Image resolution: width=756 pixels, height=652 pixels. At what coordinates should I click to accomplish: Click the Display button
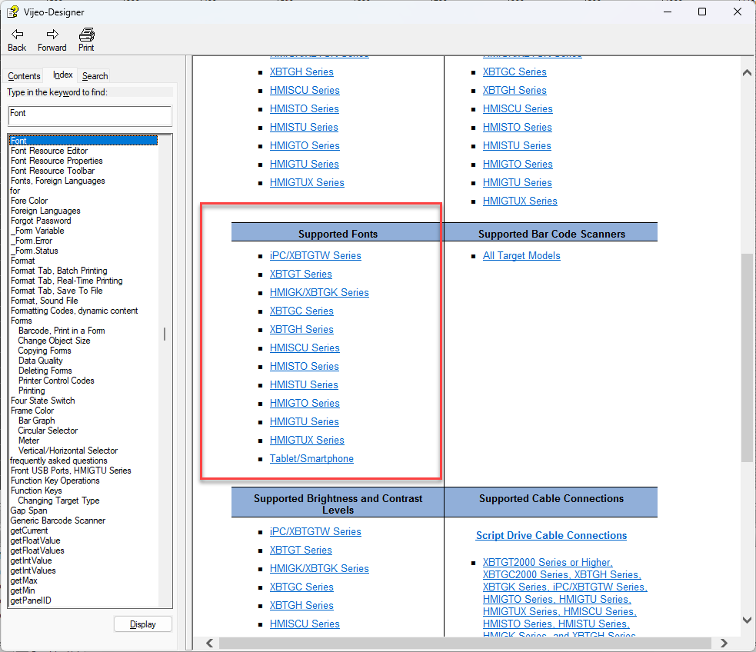(143, 624)
